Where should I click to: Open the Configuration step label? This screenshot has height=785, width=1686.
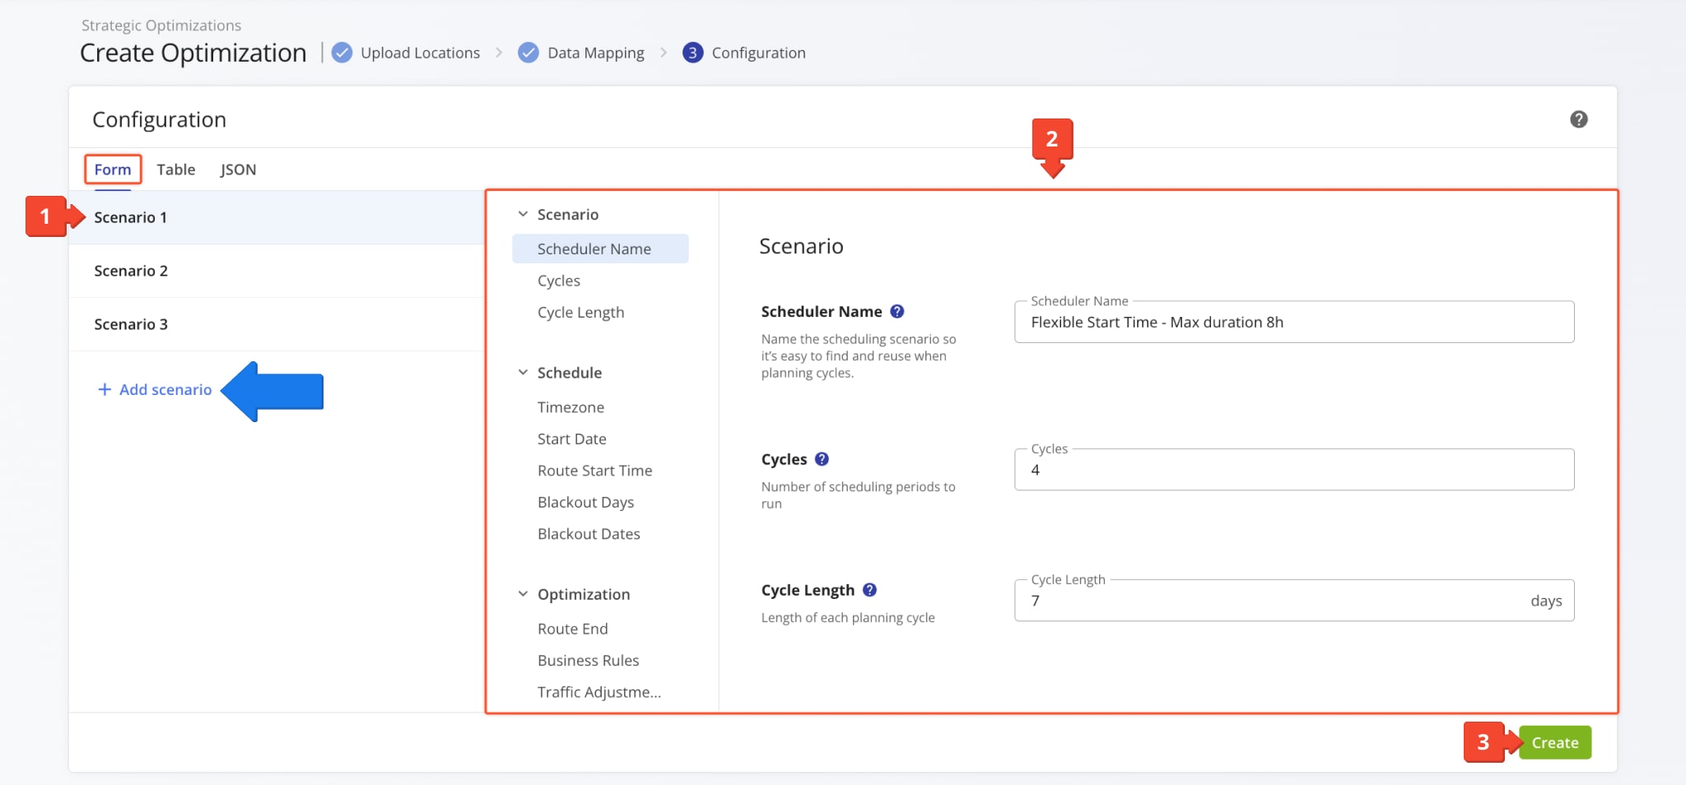758,53
